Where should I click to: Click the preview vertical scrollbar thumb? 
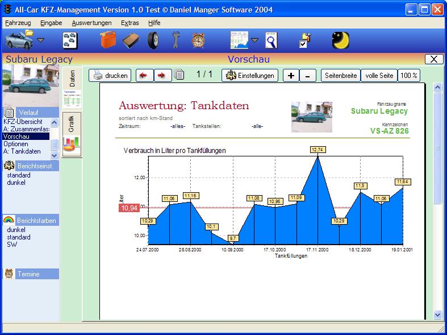click(437, 148)
